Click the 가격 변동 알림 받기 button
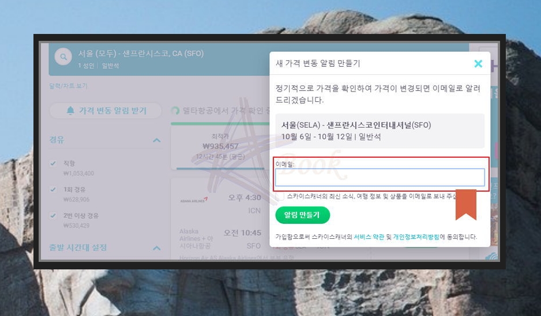This screenshot has width=541, height=316. (x=106, y=111)
